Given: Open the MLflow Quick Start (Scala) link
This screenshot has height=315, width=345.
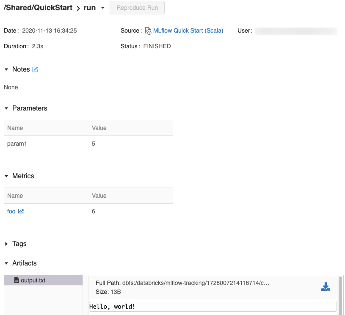Looking at the screenshot, I should (x=188, y=30).
